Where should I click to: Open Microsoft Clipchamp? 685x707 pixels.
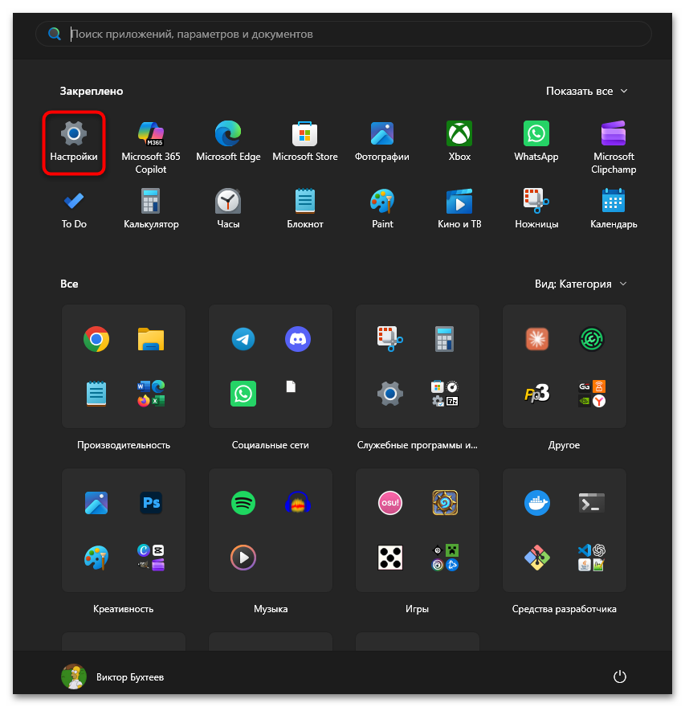614,147
